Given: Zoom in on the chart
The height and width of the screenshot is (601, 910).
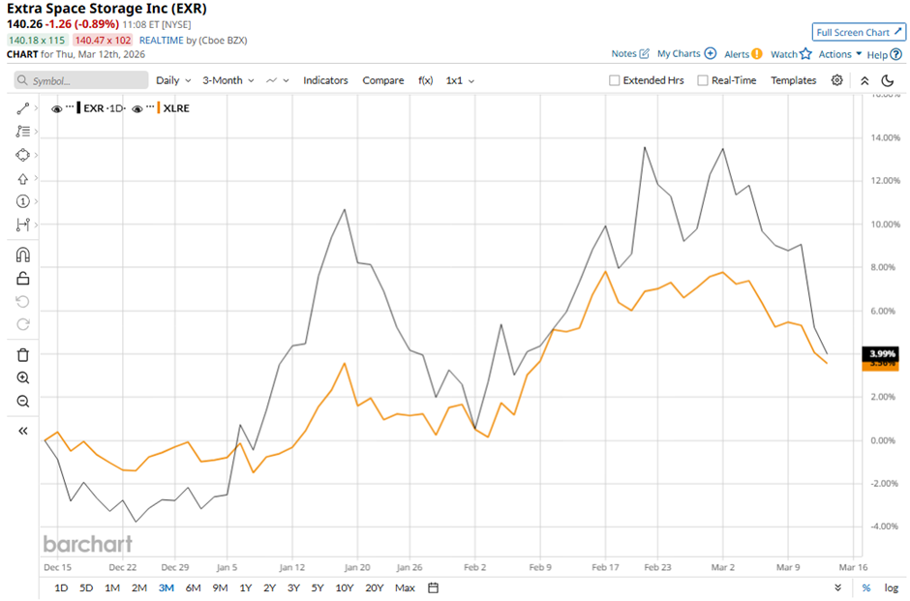Looking at the screenshot, I should click(x=22, y=378).
